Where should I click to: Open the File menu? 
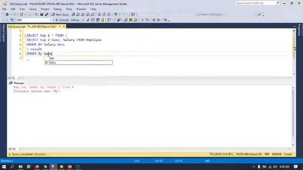coord(4,9)
